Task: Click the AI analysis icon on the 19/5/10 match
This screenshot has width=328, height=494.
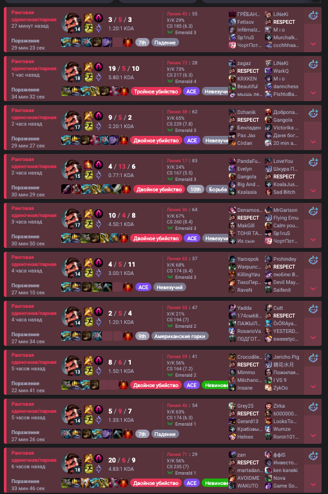Action: coord(313,64)
